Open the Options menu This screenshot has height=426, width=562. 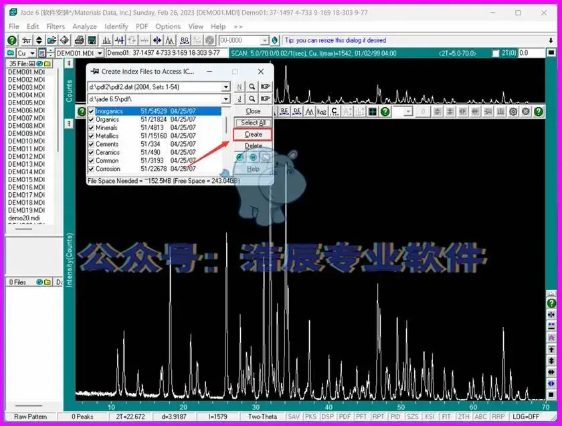[168, 27]
